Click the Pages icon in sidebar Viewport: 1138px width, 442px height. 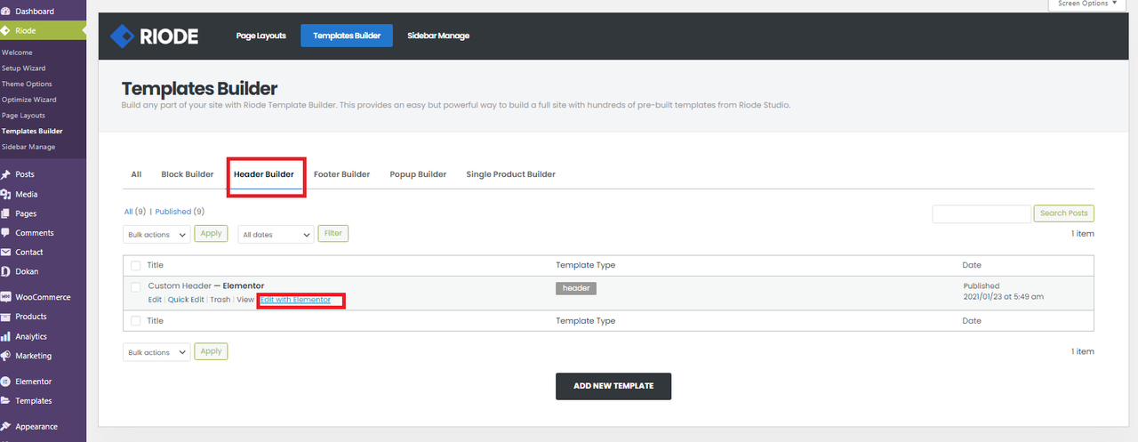[5, 213]
